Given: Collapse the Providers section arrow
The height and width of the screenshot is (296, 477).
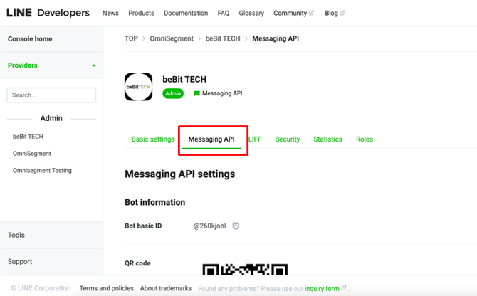Looking at the screenshot, I should pos(94,65).
